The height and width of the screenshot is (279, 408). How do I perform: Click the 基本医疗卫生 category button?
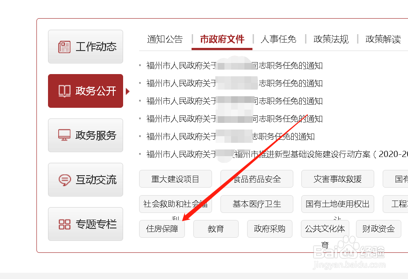coord(257,204)
